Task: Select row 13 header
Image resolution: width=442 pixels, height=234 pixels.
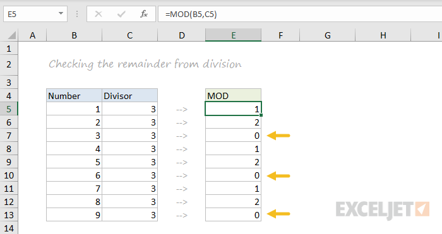Action: pyautogui.click(x=9, y=215)
